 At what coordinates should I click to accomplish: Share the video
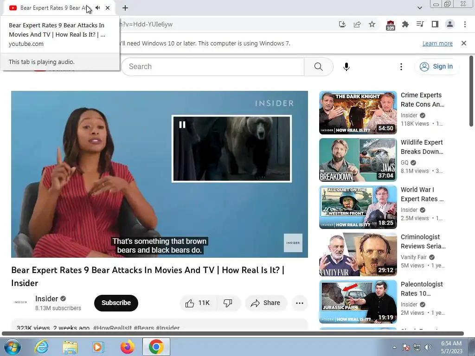click(266, 303)
